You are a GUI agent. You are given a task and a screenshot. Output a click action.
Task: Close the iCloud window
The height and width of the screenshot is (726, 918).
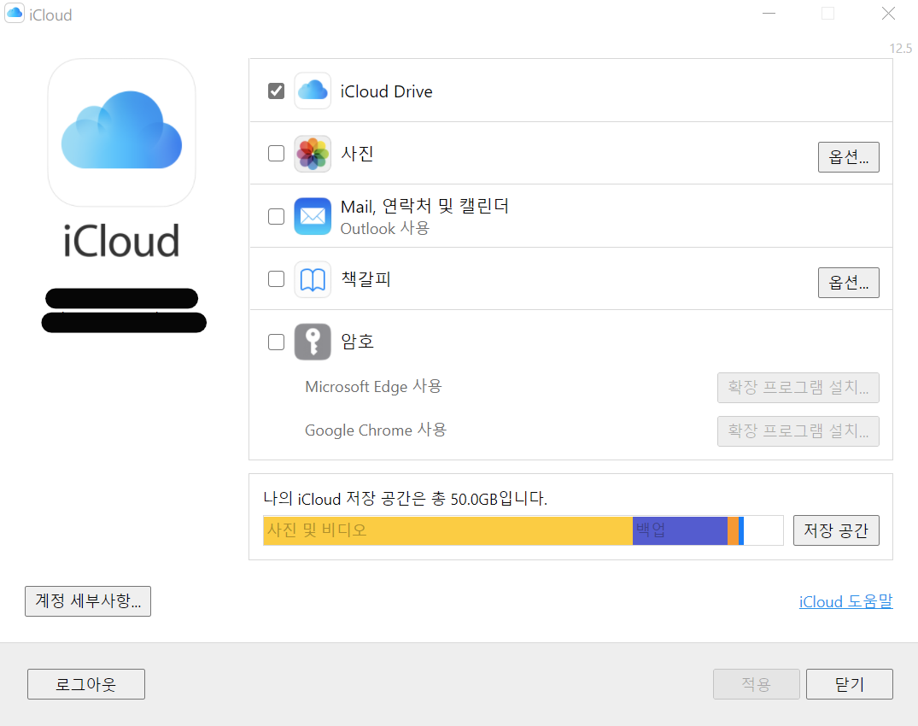coord(888,14)
